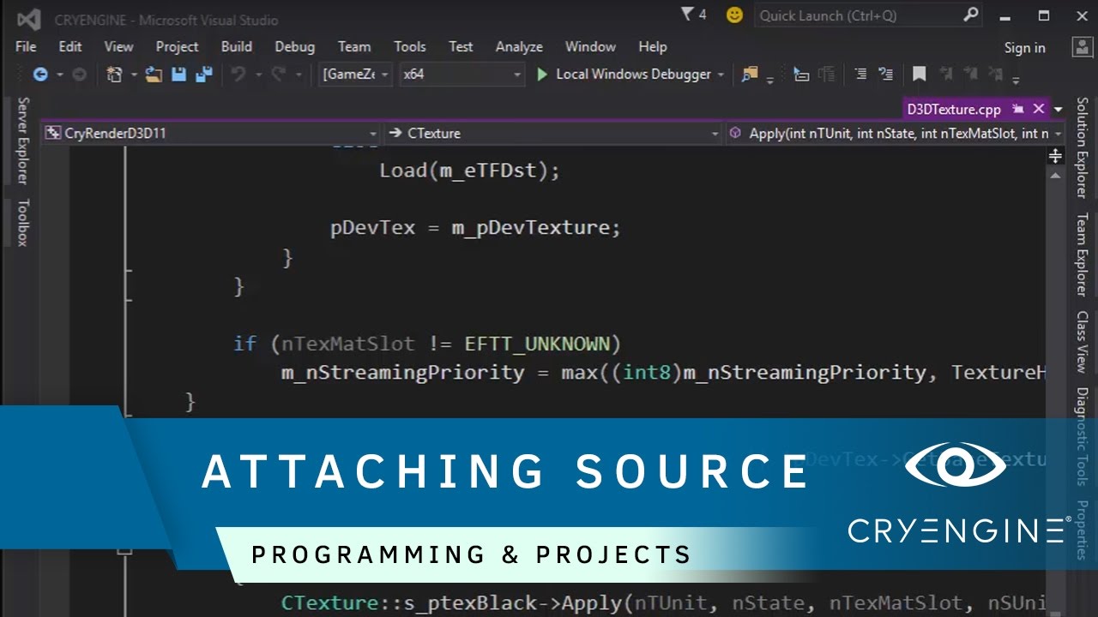Open the x64 solution platform dropdown
Image resolution: width=1098 pixels, height=617 pixels.
[462, 75]
